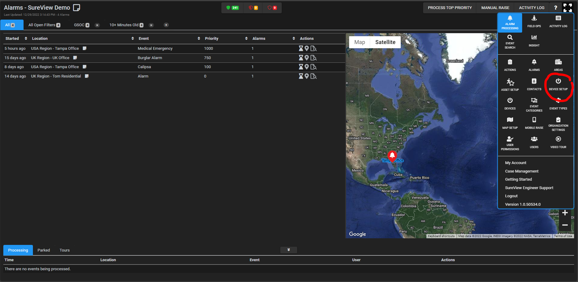Park the Medical Emergency alarm with hourglass
The image size is (578, 282).
301,48
